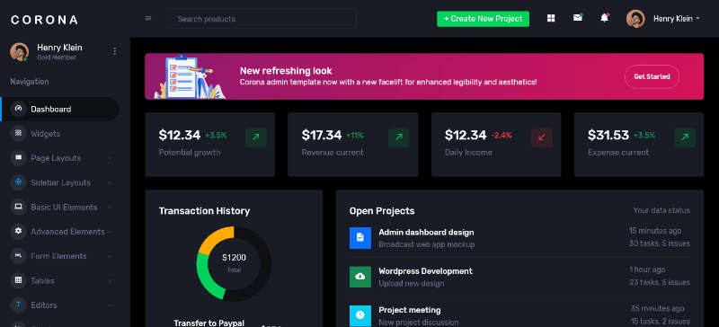This screenshot has width=719, height=327.
Task: Click the sidebar profile avatar
Action: coord(19,51)
